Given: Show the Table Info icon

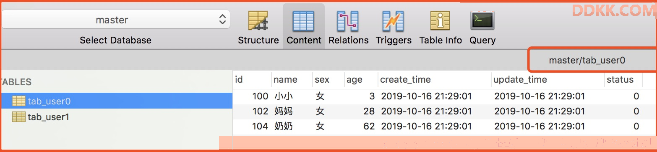Looking at the screenshot, I should (440, 21).
